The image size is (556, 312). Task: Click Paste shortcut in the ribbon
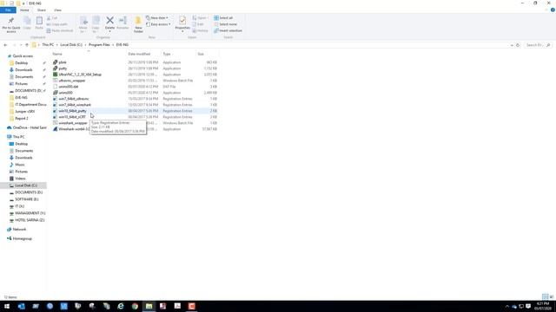pyautogui.click(x=60, y=31)
